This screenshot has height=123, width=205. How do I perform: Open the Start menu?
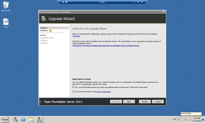4,119
